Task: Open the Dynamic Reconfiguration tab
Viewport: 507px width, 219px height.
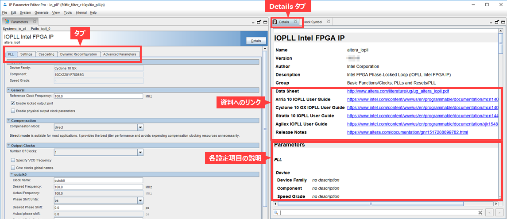Action: point(78,54)
